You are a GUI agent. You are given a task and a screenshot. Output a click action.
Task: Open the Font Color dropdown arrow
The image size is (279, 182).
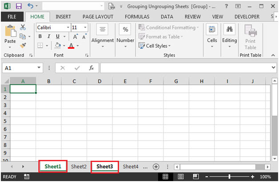78,46
